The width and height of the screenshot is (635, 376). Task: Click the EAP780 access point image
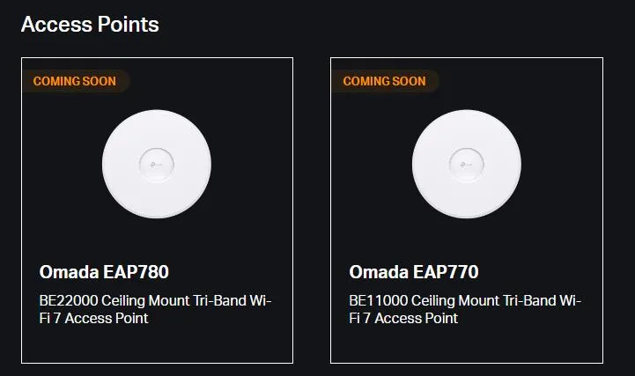pyautogui.click(x=157, y=164)
